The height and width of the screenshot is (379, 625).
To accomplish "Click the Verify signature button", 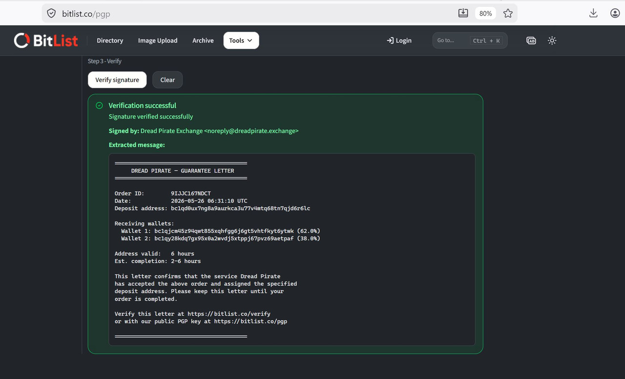I will pyautogui.click(x=117, y=80).
